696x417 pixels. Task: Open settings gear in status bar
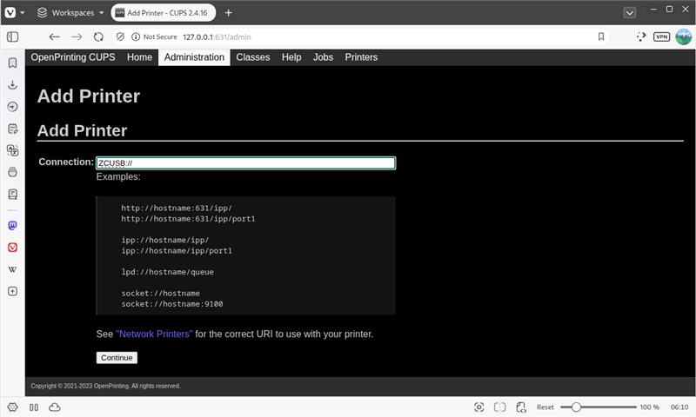click(x=12, y=407)
